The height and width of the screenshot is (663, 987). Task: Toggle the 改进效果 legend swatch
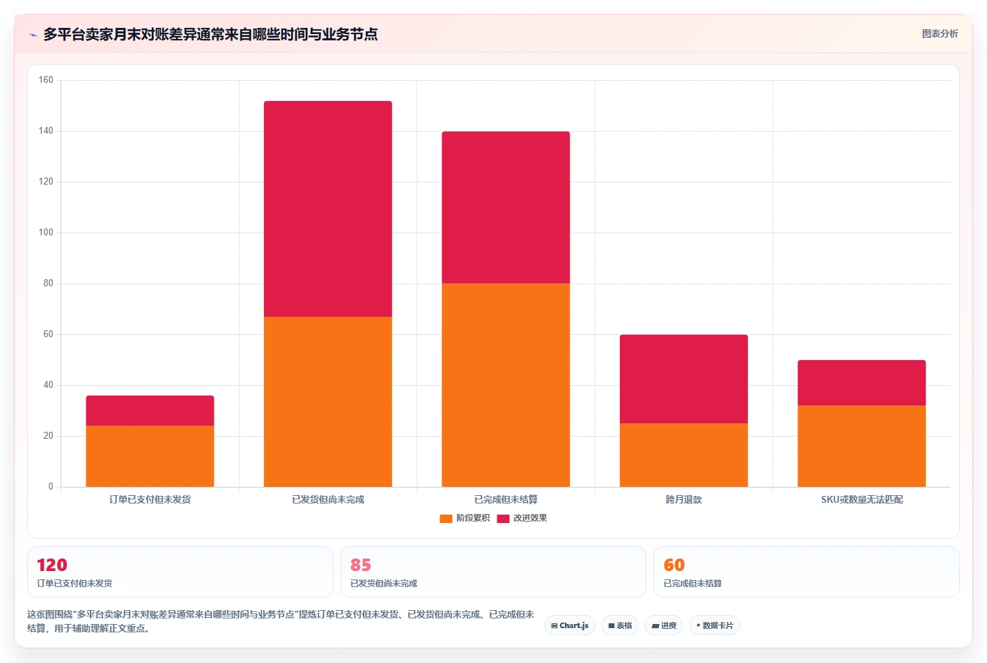pyautogui.click(x=503, y=518)
